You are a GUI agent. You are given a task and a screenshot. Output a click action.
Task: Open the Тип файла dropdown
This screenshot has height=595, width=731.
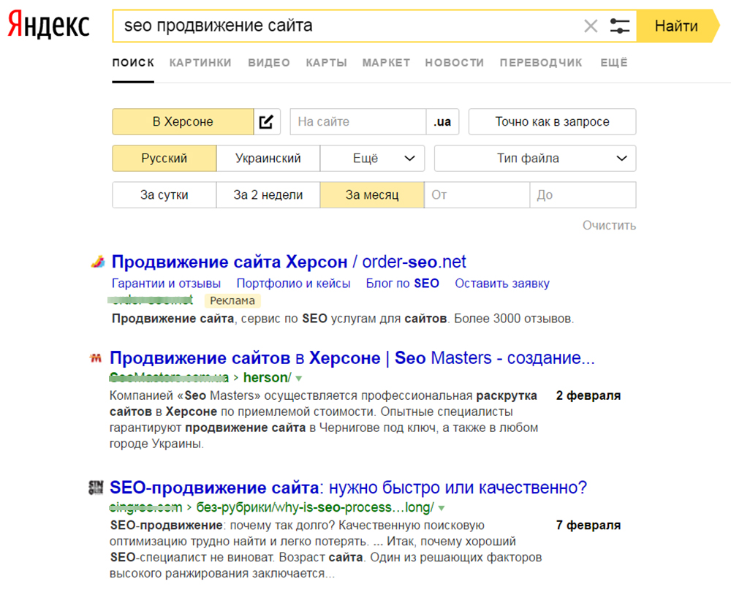tap(535, 159)
